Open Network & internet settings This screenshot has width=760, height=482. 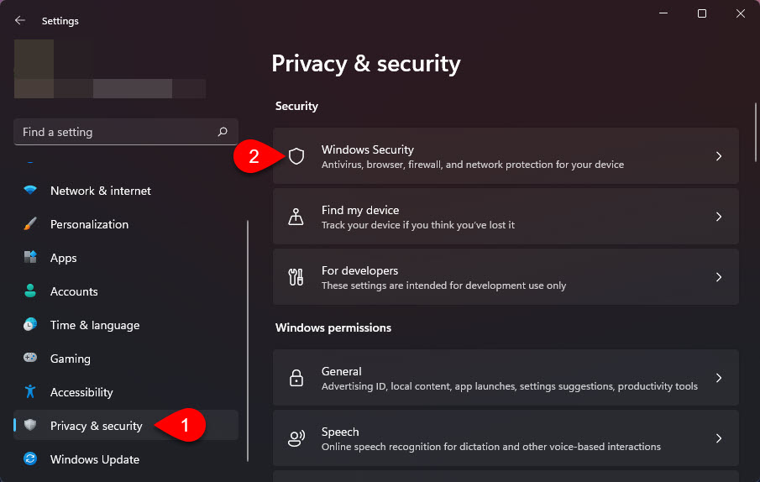(x=126, y=191)
